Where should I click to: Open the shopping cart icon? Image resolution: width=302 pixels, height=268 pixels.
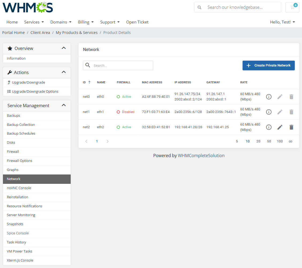click(x=292, y=7)
